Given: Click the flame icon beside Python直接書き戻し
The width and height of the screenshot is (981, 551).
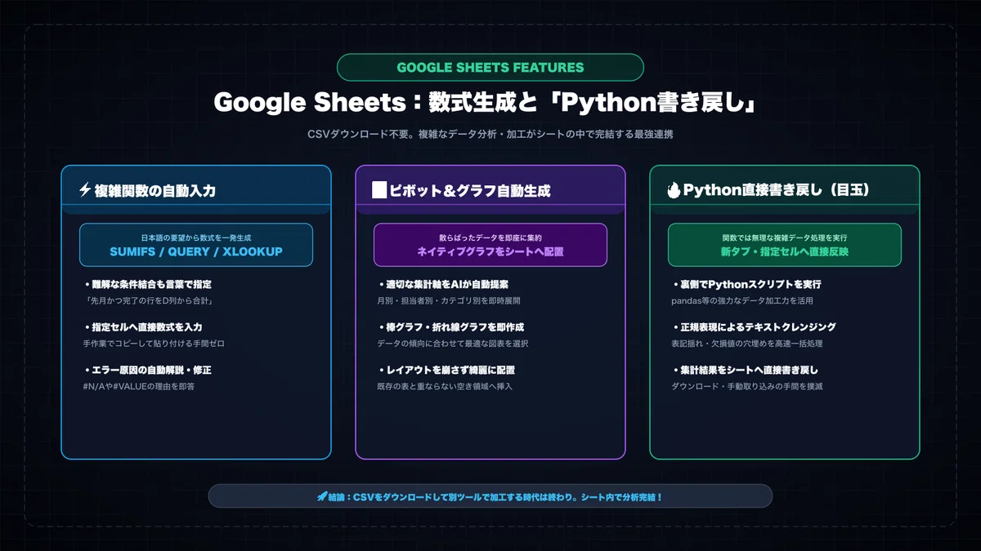Looking at the screenshot, I should (x=674, y=190).
